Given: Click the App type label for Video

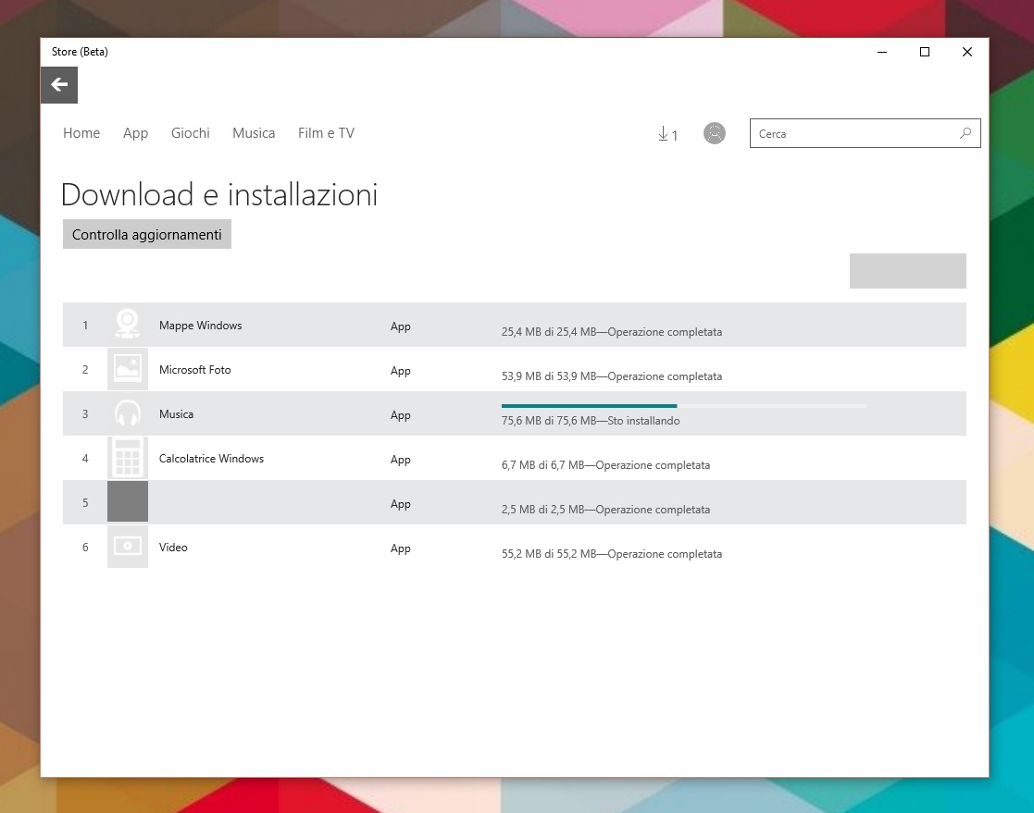Looking at the screenshot, I should point(400,548).
